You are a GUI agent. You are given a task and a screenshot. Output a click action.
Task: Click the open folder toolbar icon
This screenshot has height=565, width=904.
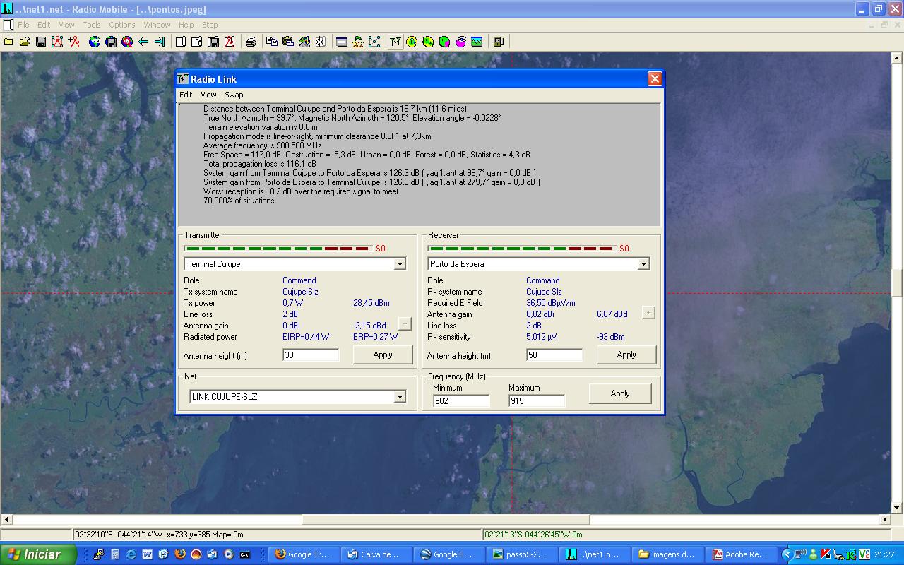coord(25,42)
